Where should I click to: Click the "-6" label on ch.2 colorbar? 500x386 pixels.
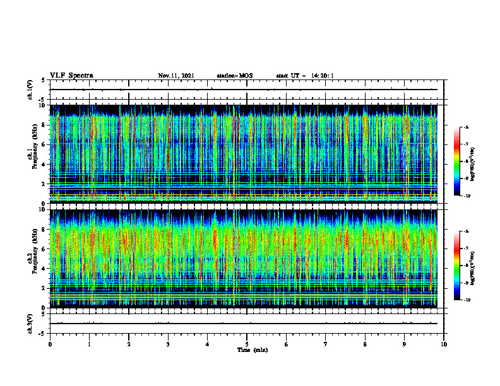point(466,231)
